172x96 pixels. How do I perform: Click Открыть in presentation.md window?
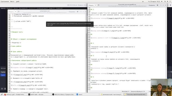coord(11,12)
